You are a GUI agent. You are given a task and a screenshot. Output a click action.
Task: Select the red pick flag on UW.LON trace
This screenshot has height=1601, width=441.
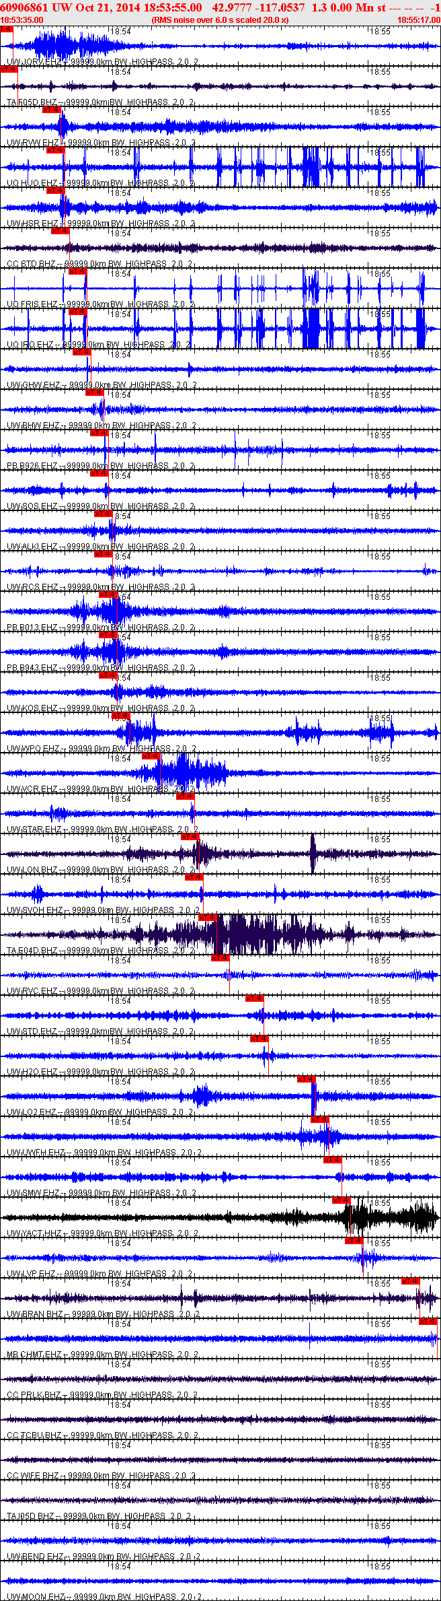coord(191,837)
